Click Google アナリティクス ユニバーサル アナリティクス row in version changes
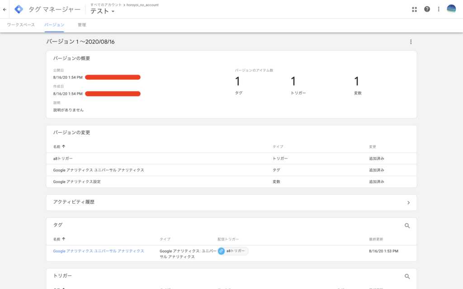This screenshot has height=289, width=463. point(231,170)
